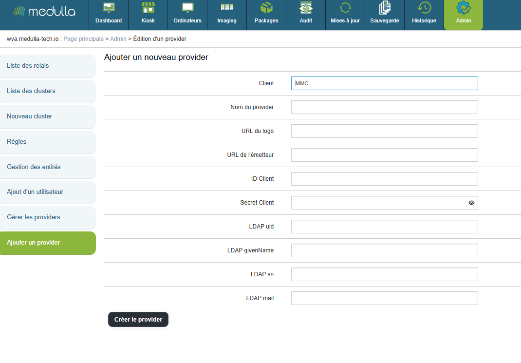This screenshot has height=363, width=521.
Task: Open the Audit eye icon
Action: click(306, 8)
